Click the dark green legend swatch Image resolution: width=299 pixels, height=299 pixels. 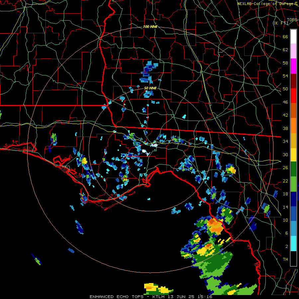coord(293,169)
